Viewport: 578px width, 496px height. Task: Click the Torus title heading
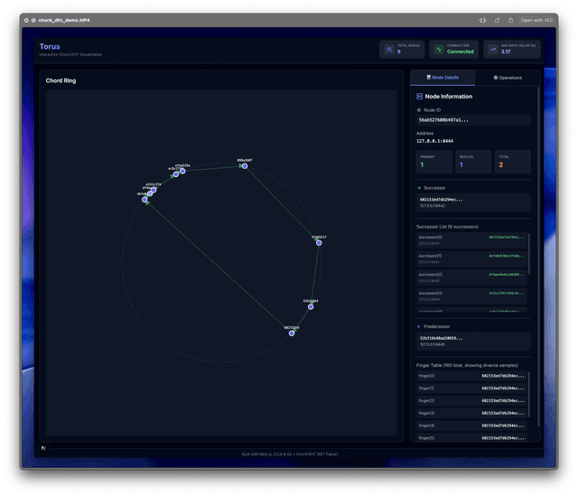click(x=50, y=46)
